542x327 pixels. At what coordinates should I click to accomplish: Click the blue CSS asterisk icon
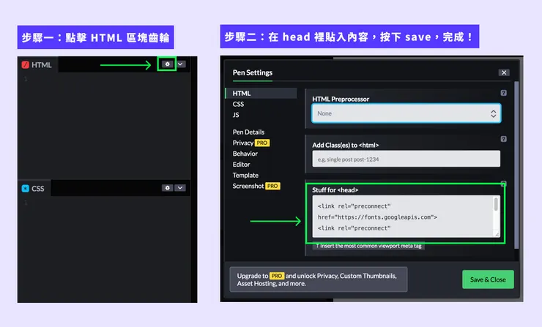(x=25, y=189)
